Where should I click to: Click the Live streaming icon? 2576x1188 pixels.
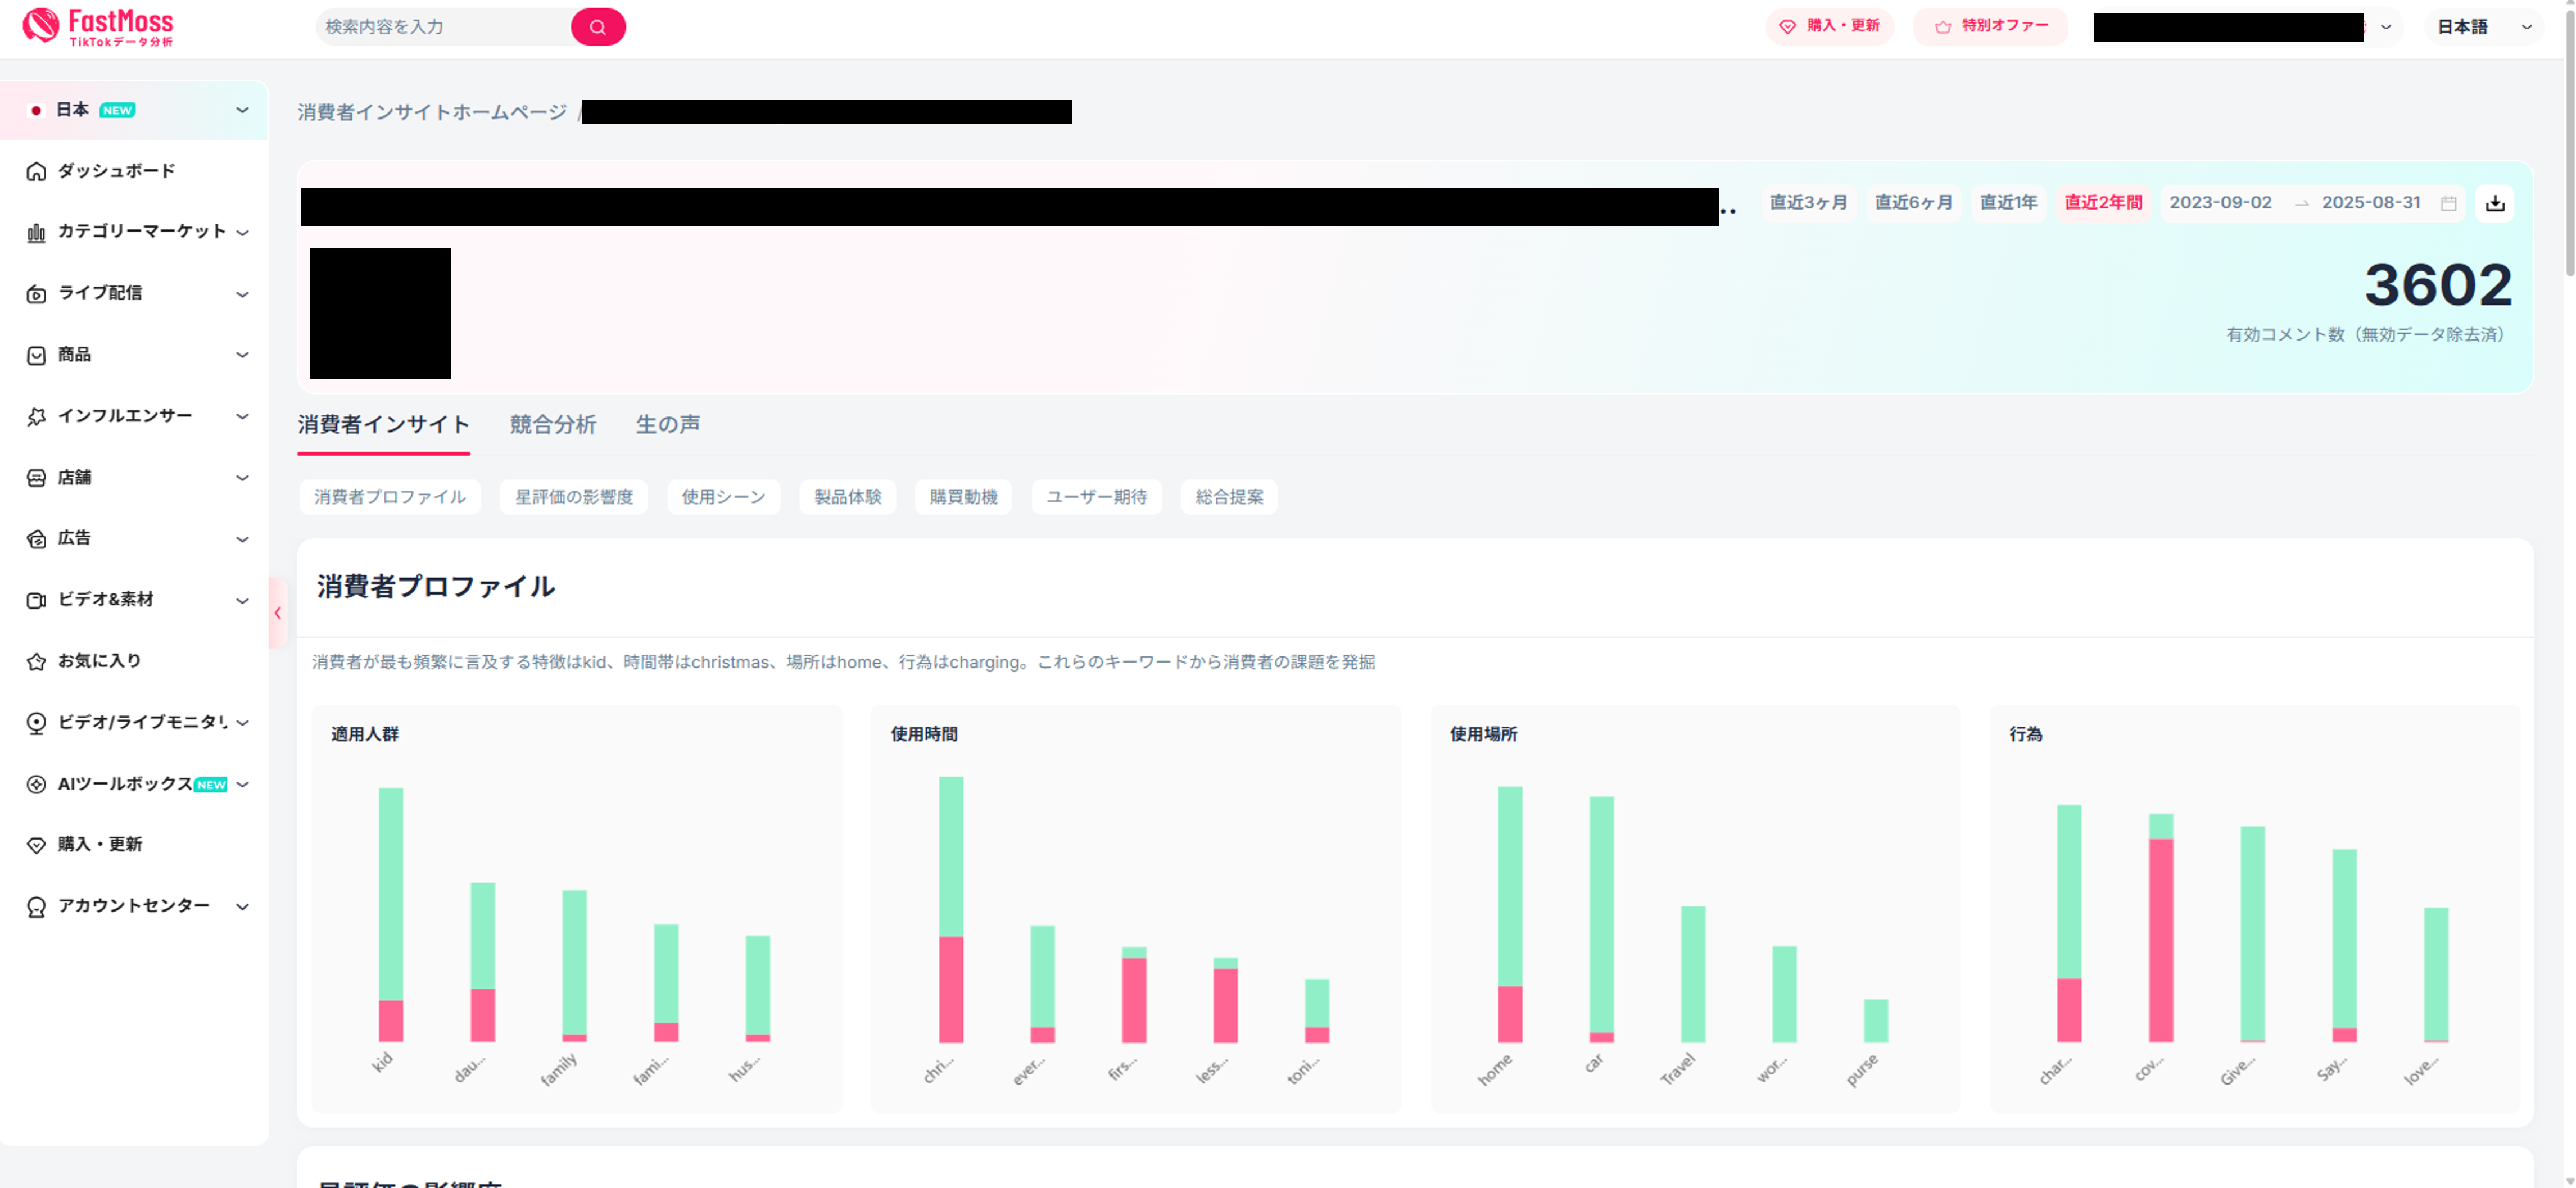click(36, 294)
